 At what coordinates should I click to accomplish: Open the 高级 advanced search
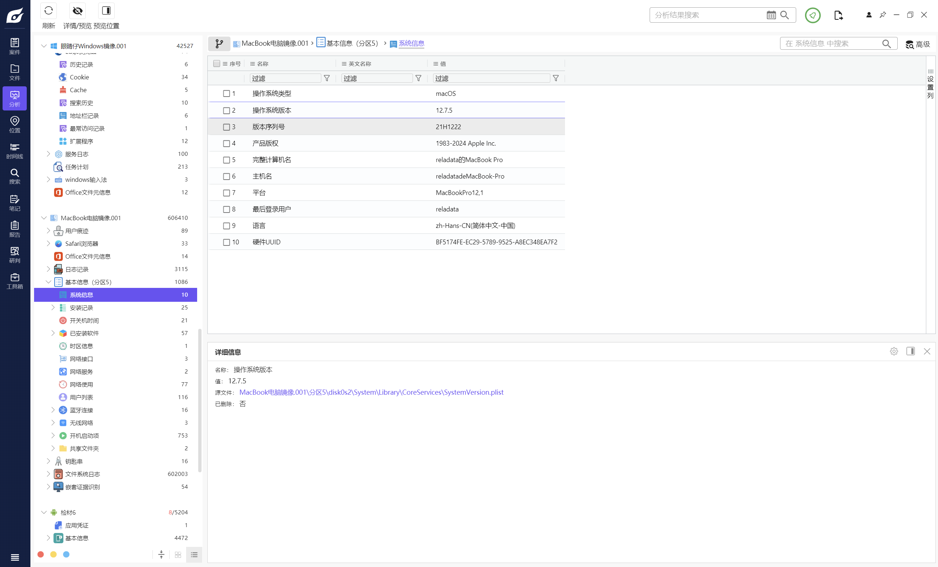point(917,44)
